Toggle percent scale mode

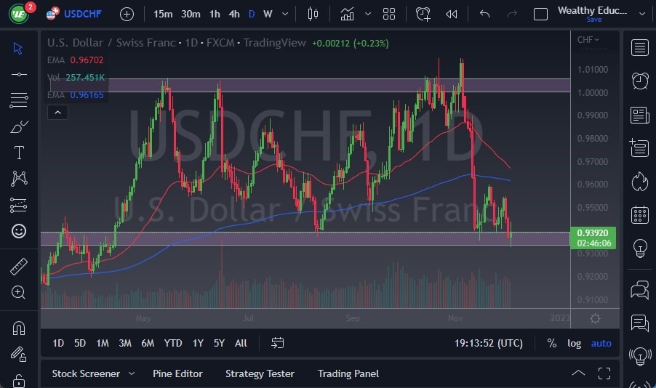coord(552,343)
